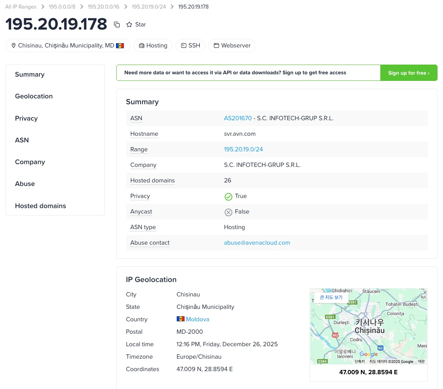Select the Privacy sidebar item

point(26,118)
